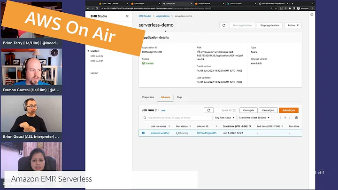Go to previous page of job runs
This screenshot has height=190, width=338.
[x=280, y=118]
